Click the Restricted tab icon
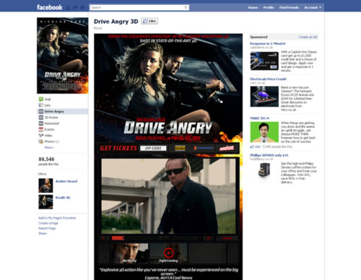Image resolution: width=361 pixels, height=280 pixels. tap(41, 123)
